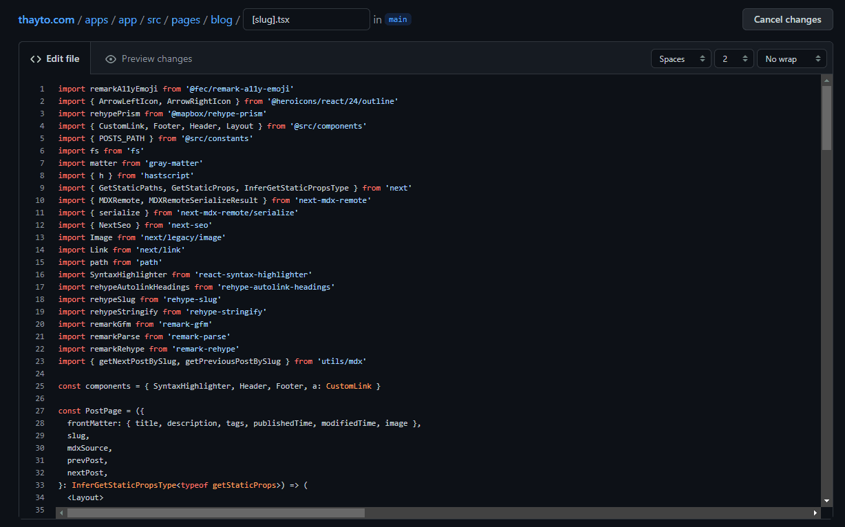The width and height of the screenshot is (845, 527).
Task: Click on 'next/link' import string
Action: (x=160, y=250)
